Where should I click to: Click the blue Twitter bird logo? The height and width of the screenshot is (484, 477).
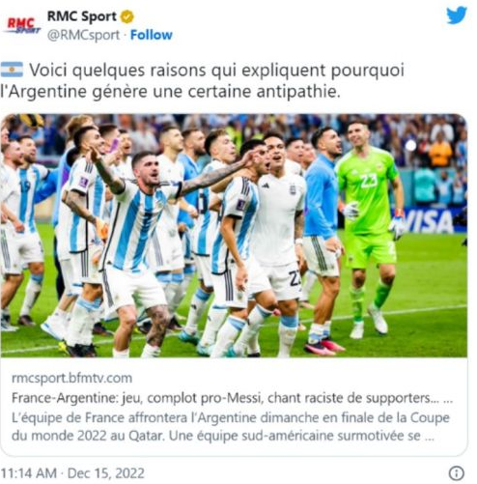pyautogui.click(x=457, y=15)
